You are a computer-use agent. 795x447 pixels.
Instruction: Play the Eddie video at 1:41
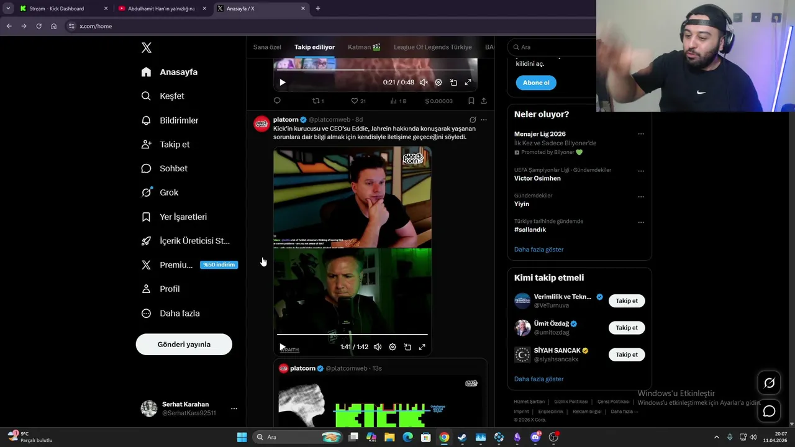pos(282,347)
